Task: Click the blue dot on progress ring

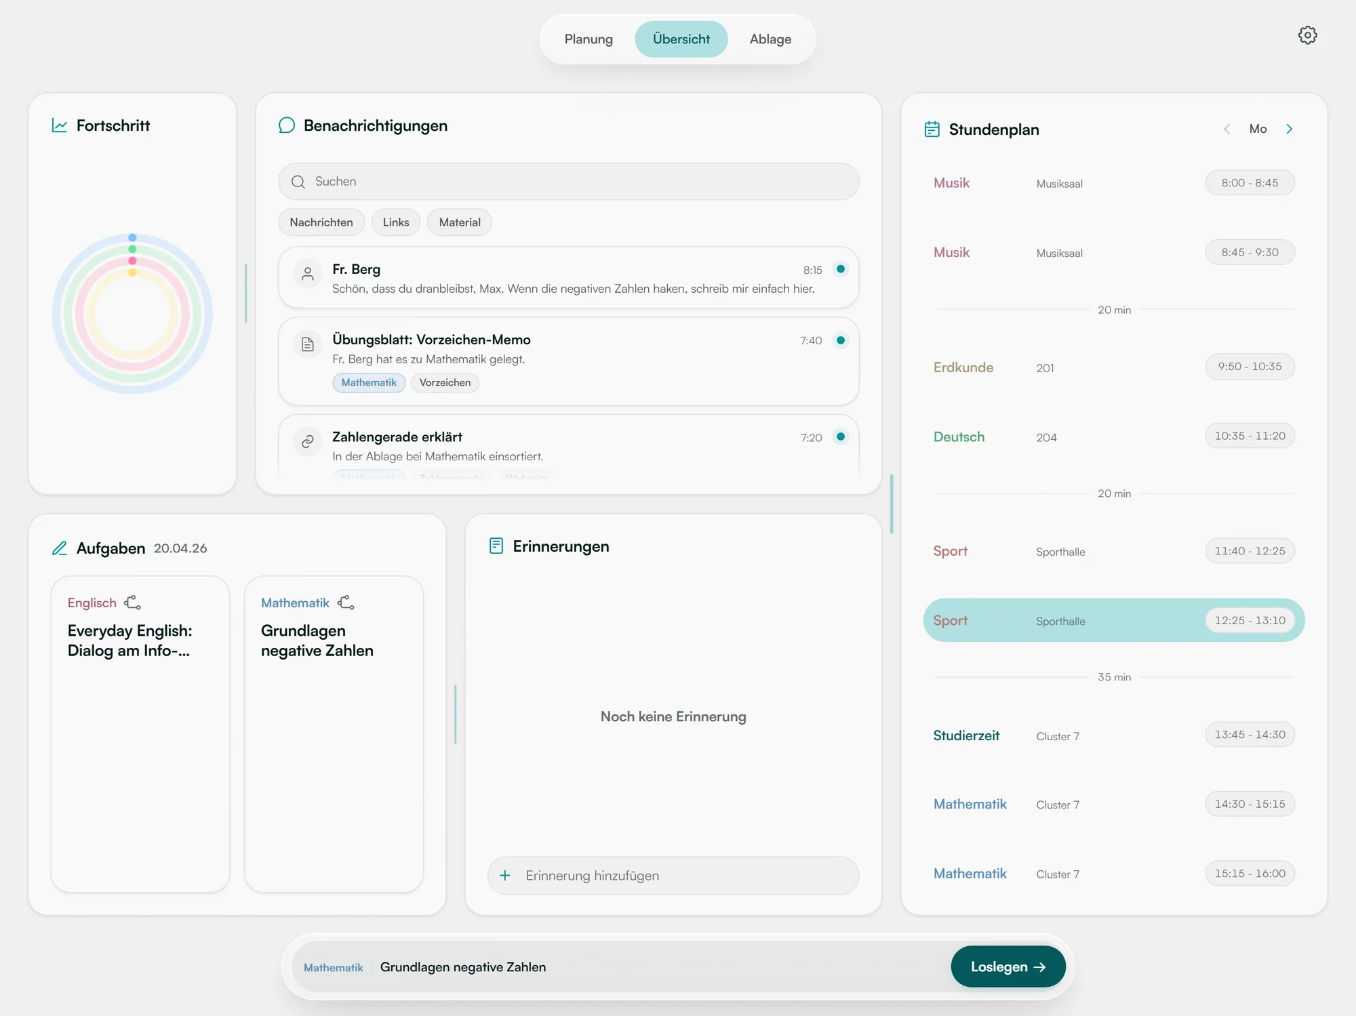Action: (133, 238)
